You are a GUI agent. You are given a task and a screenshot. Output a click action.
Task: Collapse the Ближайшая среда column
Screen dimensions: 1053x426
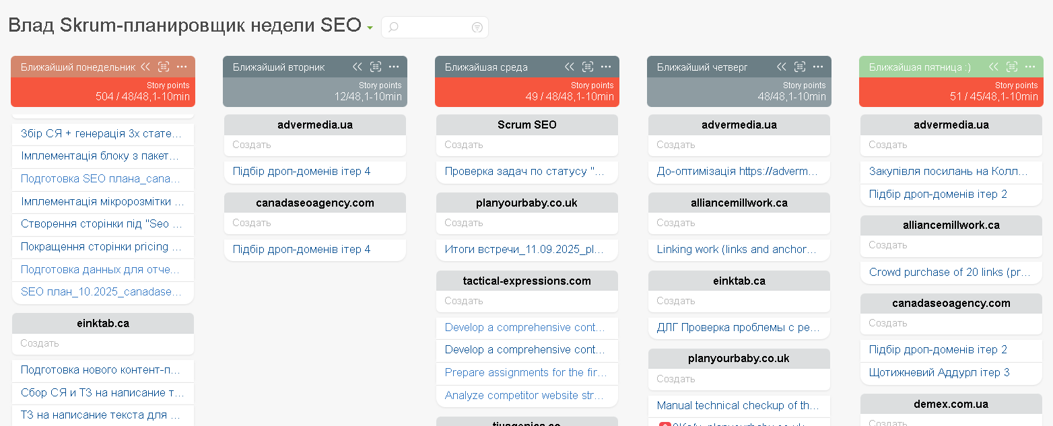[x=570, y=67]
